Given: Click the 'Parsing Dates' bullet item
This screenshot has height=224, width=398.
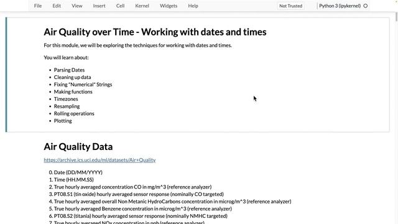Looking at the screenshot, I should pos(69,70).
